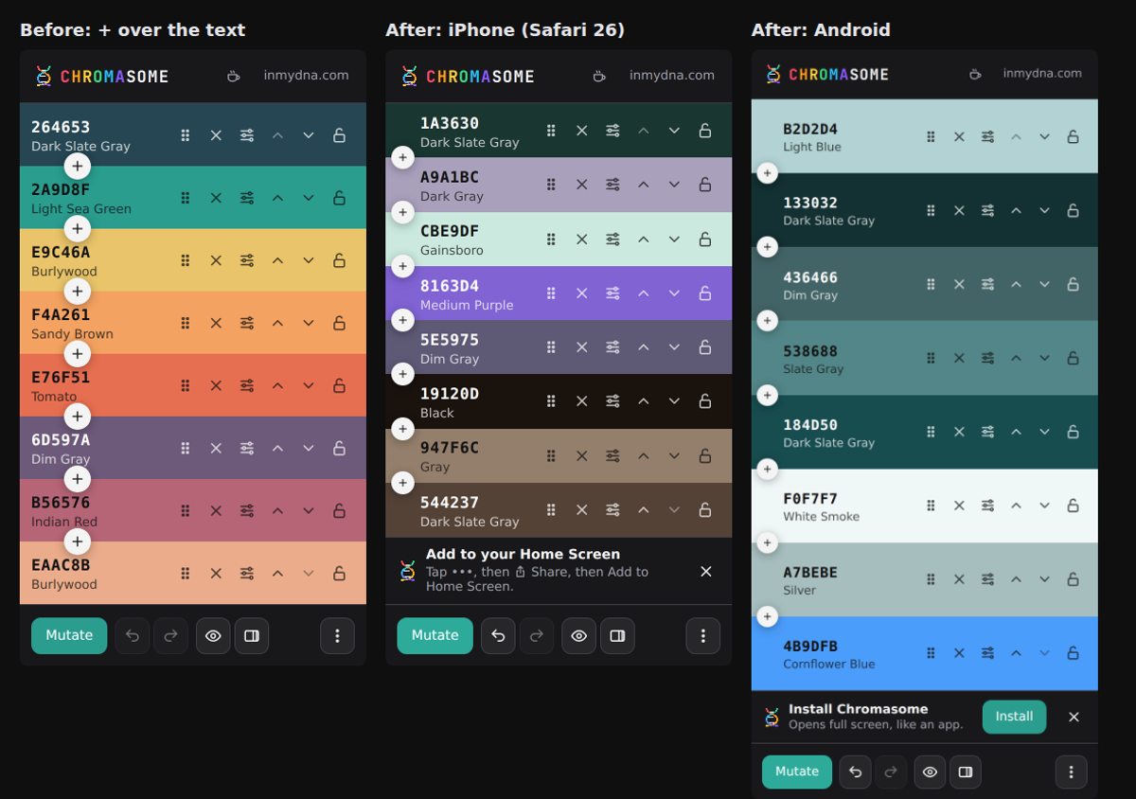This screenshot has height=799, width=1136.
Task: Click drag handle on 6D597A row
Action: click(x=186, y=448)
